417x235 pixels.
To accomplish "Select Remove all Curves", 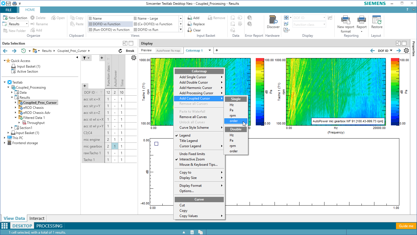I will pyautogui.click(x=199, y=117).
